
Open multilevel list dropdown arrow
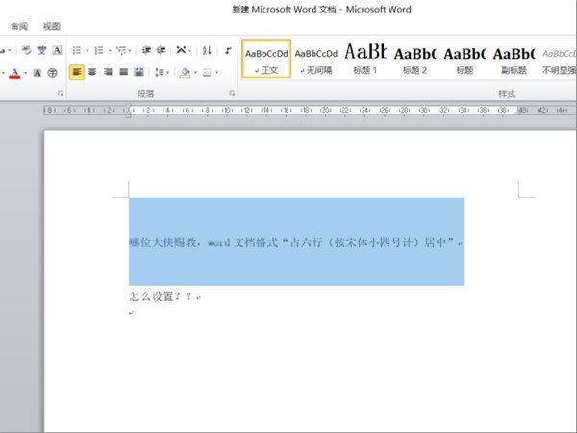pyautogui.click(x=130, y=50)
